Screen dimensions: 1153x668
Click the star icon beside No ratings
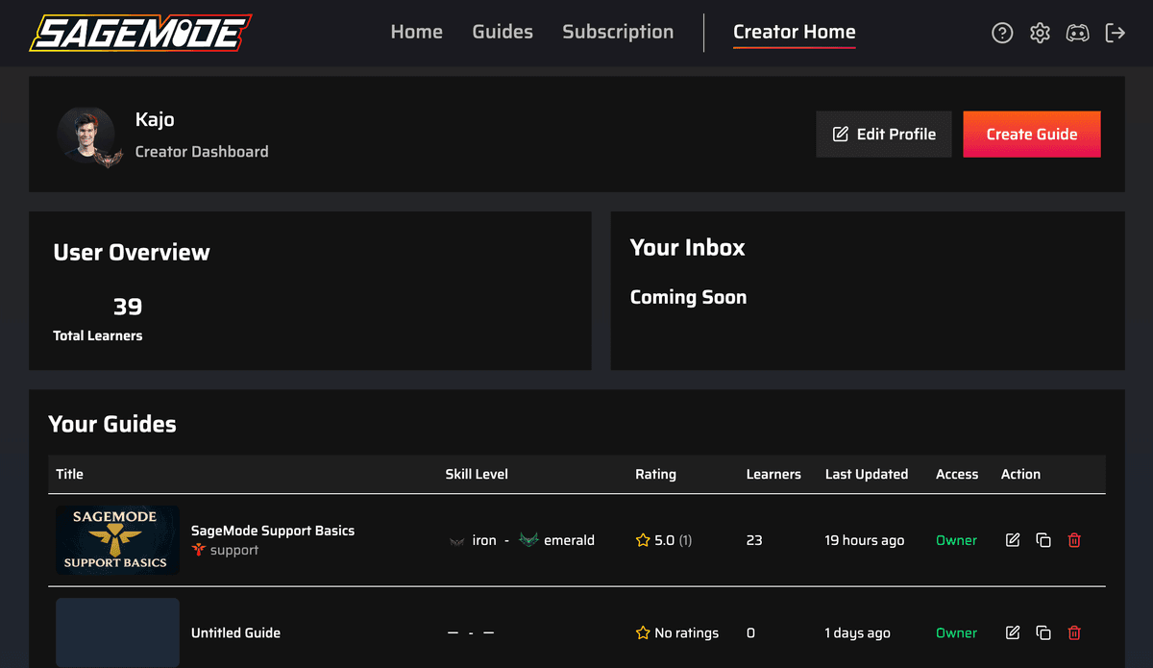point(643,632)
